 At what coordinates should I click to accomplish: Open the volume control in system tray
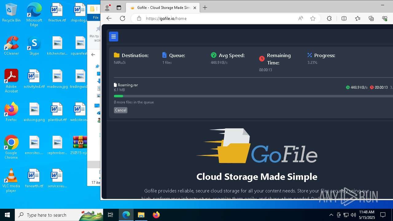click(353, 215)
